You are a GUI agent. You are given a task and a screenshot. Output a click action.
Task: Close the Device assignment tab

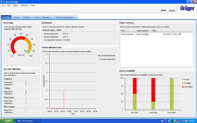76,17
